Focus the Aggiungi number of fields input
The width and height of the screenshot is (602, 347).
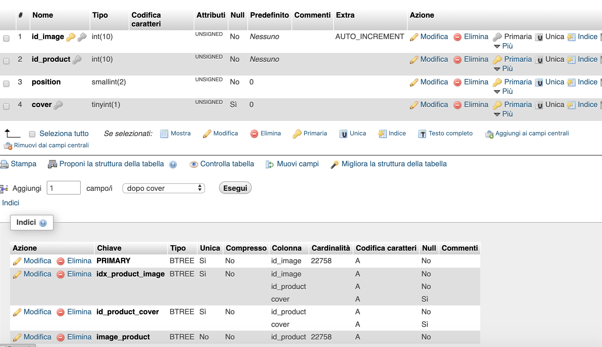pos(64,188)
